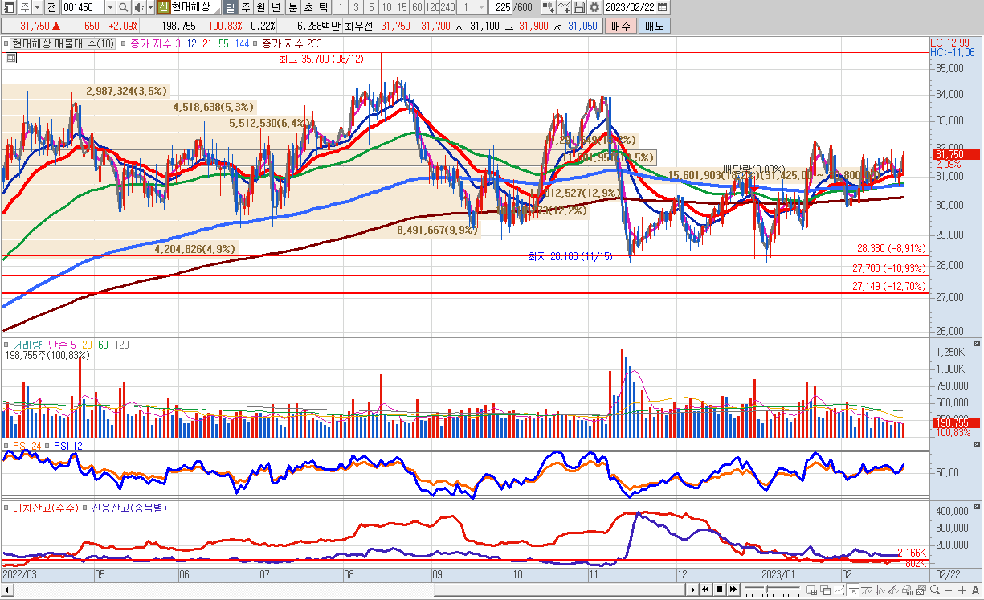This screenshot has width=984, height=600.
Task: Click the add candlestick chart icon
Action: [x=549, y=7]
